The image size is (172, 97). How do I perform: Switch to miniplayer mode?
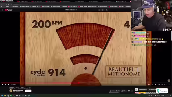[159, 85]
